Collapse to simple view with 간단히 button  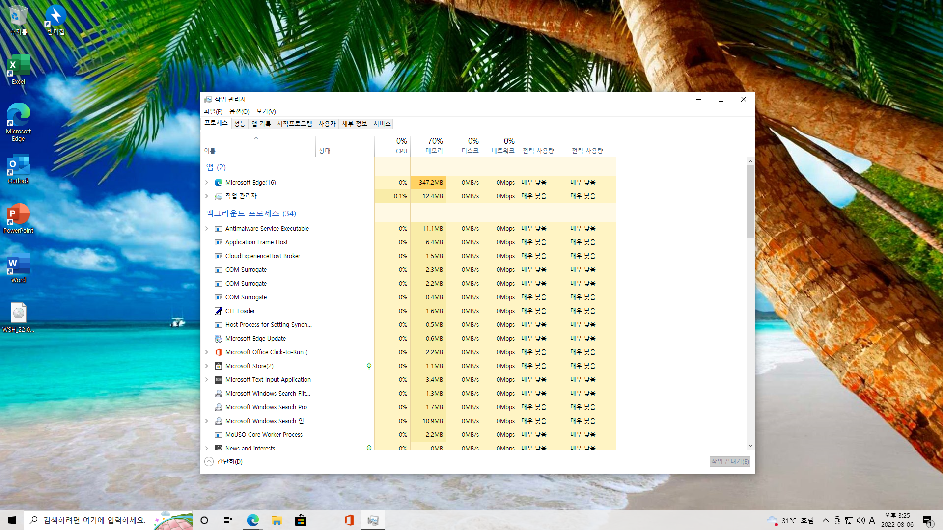[x=224, y=461]
